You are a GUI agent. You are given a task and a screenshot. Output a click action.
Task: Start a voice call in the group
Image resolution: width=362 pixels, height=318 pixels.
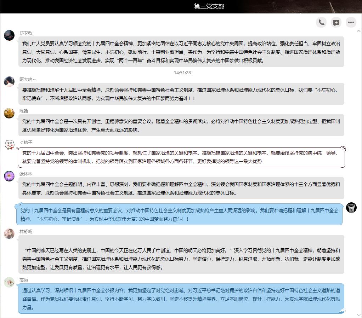pyautogui.click(x=321, y=22)
